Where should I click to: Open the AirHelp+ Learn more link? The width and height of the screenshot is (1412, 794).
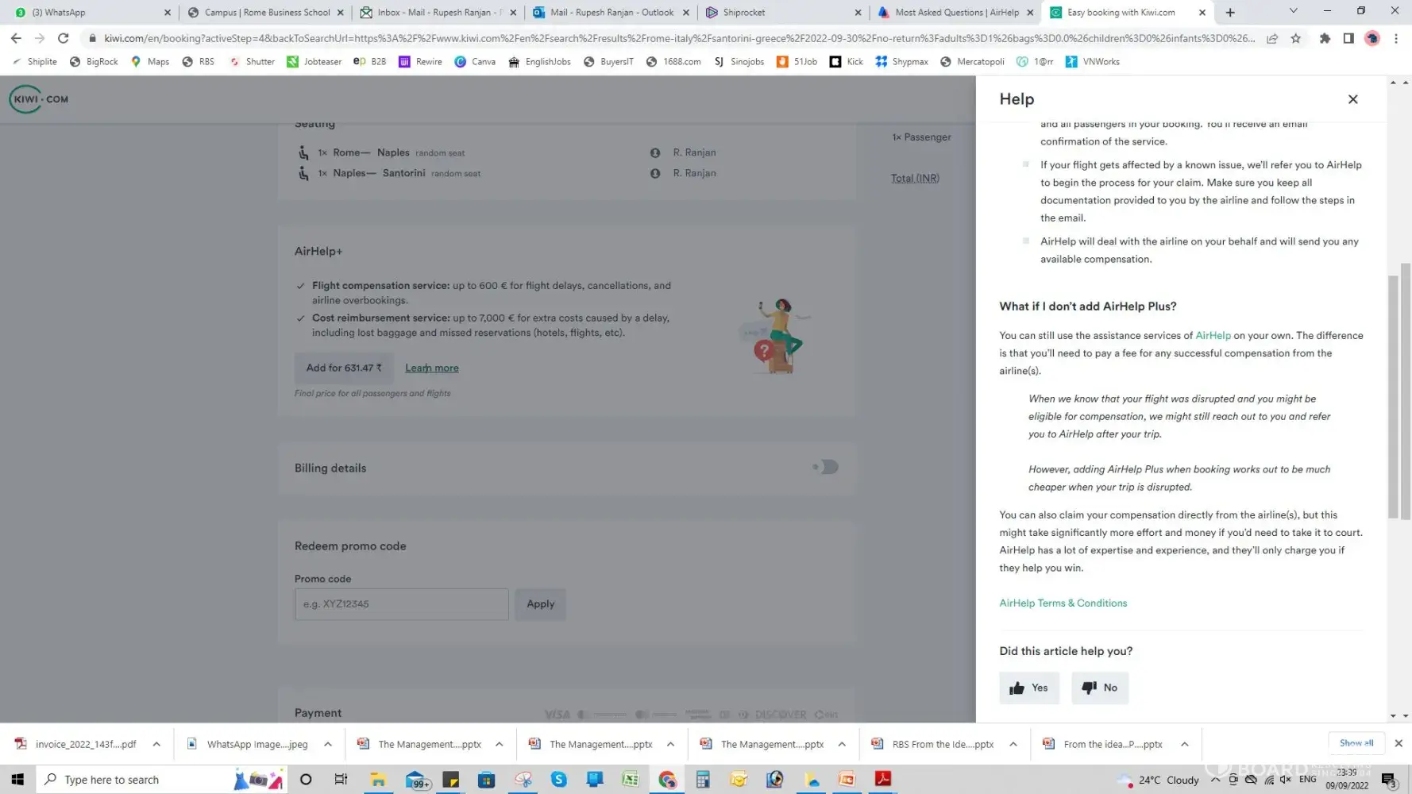432,368
